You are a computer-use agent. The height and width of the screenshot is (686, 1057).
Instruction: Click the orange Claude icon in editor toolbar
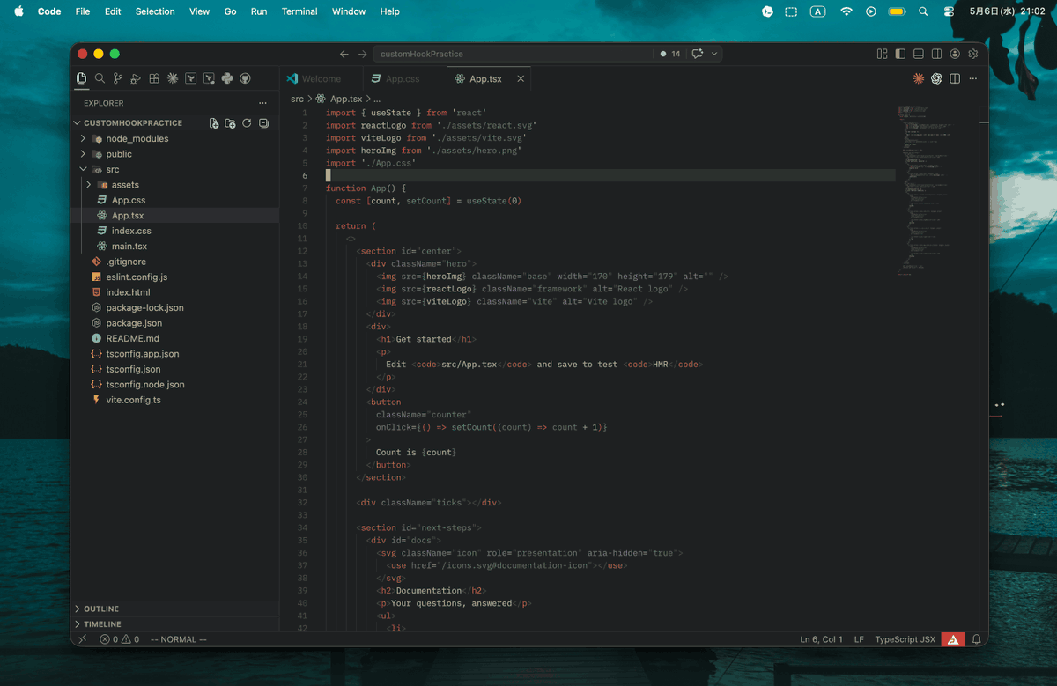pyautogui.click(x=919, y=78)
